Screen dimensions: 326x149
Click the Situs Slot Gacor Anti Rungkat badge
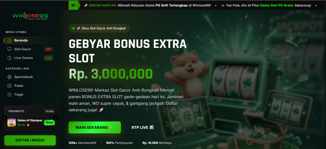tap(99, 28)
